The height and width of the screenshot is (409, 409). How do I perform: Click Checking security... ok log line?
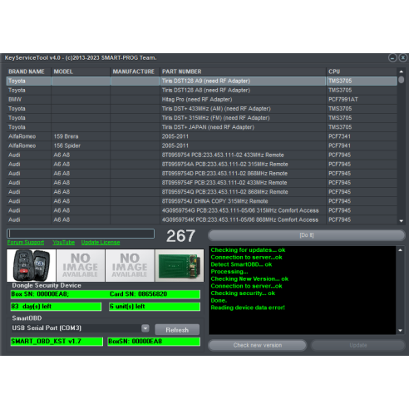coord(243,293)
